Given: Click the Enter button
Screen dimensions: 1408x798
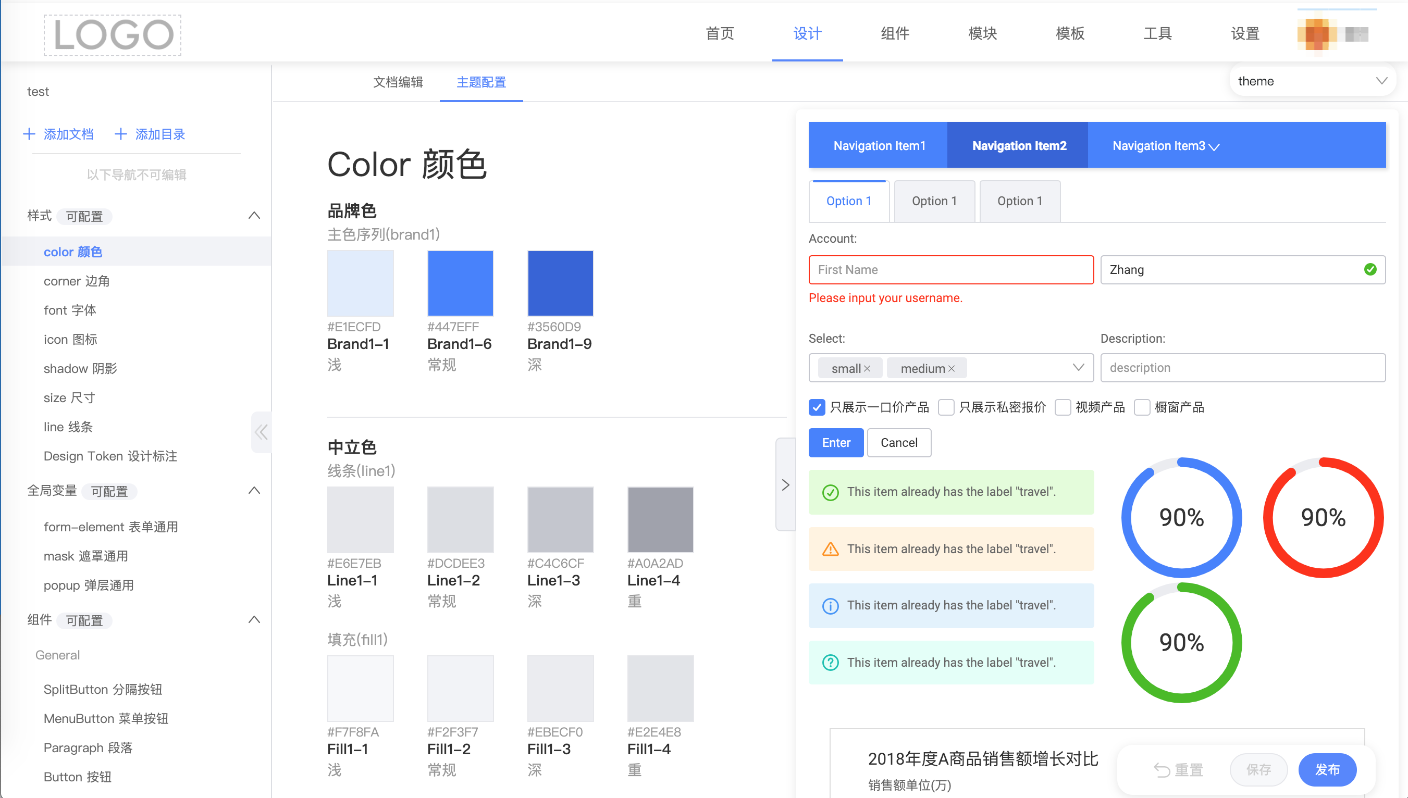Looking at the screenshot, I should point(836,442).
